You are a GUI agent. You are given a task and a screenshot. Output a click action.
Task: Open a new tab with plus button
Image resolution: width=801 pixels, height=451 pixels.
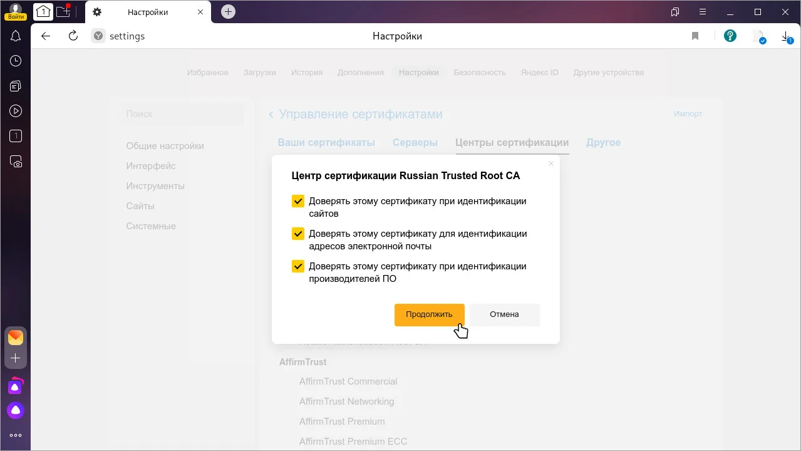[x=229, y=11]
